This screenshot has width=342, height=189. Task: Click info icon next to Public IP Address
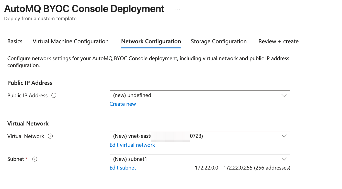coord(54,96)
